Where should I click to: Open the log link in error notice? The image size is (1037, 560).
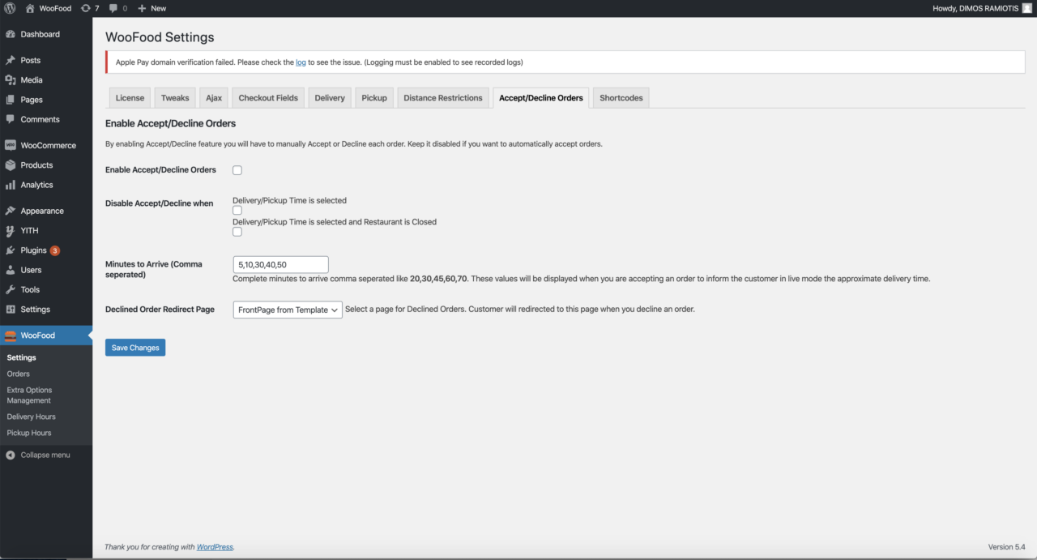(x=301, y=62)
